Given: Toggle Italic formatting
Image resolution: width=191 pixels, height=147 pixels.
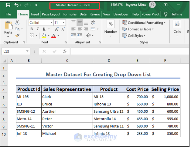Looking at the screenshot, I should coord(37,29).
